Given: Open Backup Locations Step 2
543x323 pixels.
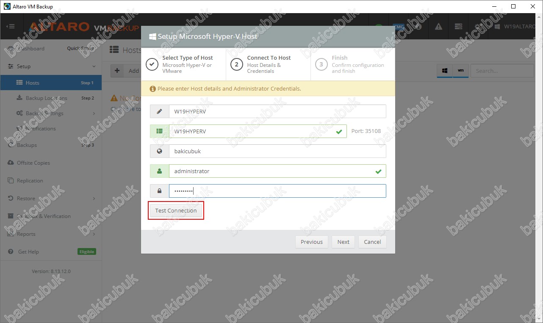Looking at the screenshot, I should [x=51, y=98].
